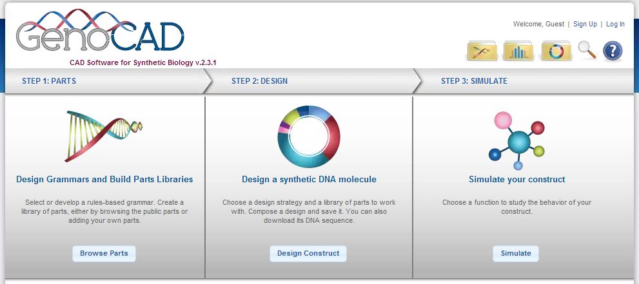Click the Browse Parts button
639x284 pixels.
[104, 254]
